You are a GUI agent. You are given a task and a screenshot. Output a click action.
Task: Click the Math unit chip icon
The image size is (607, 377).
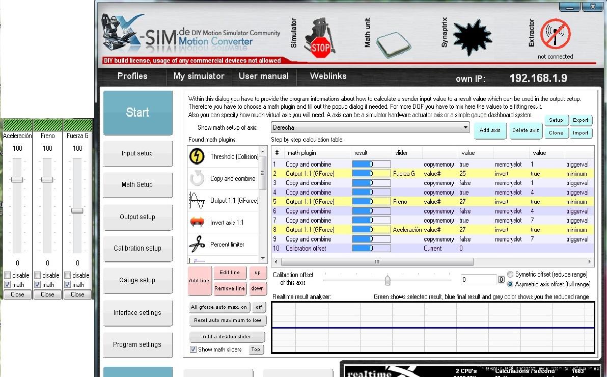click(394, 42)
